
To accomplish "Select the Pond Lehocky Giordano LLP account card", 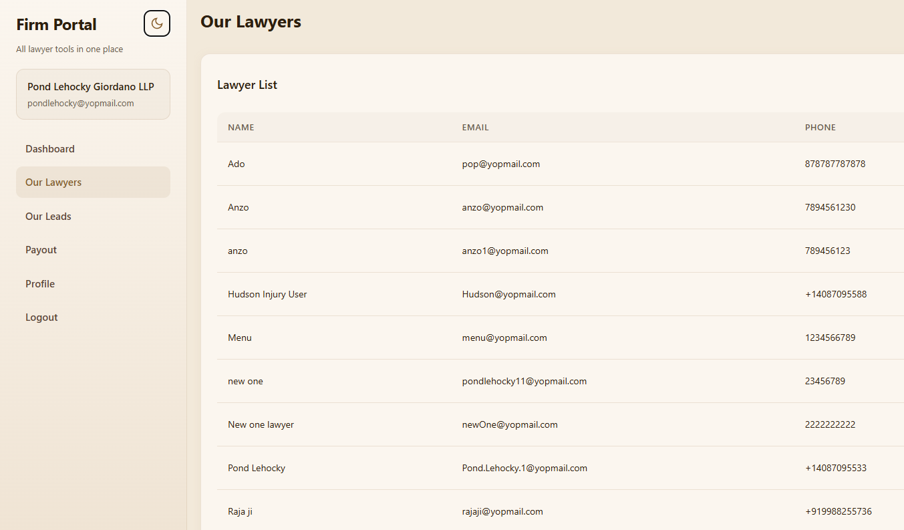I will pyautogui.click(x=93, y=94).
